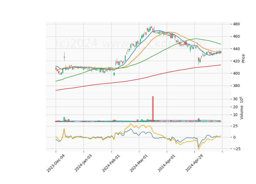Click the 0 indicator axis label
Viewport: 256px width, 184px height.
pos(234,137)
